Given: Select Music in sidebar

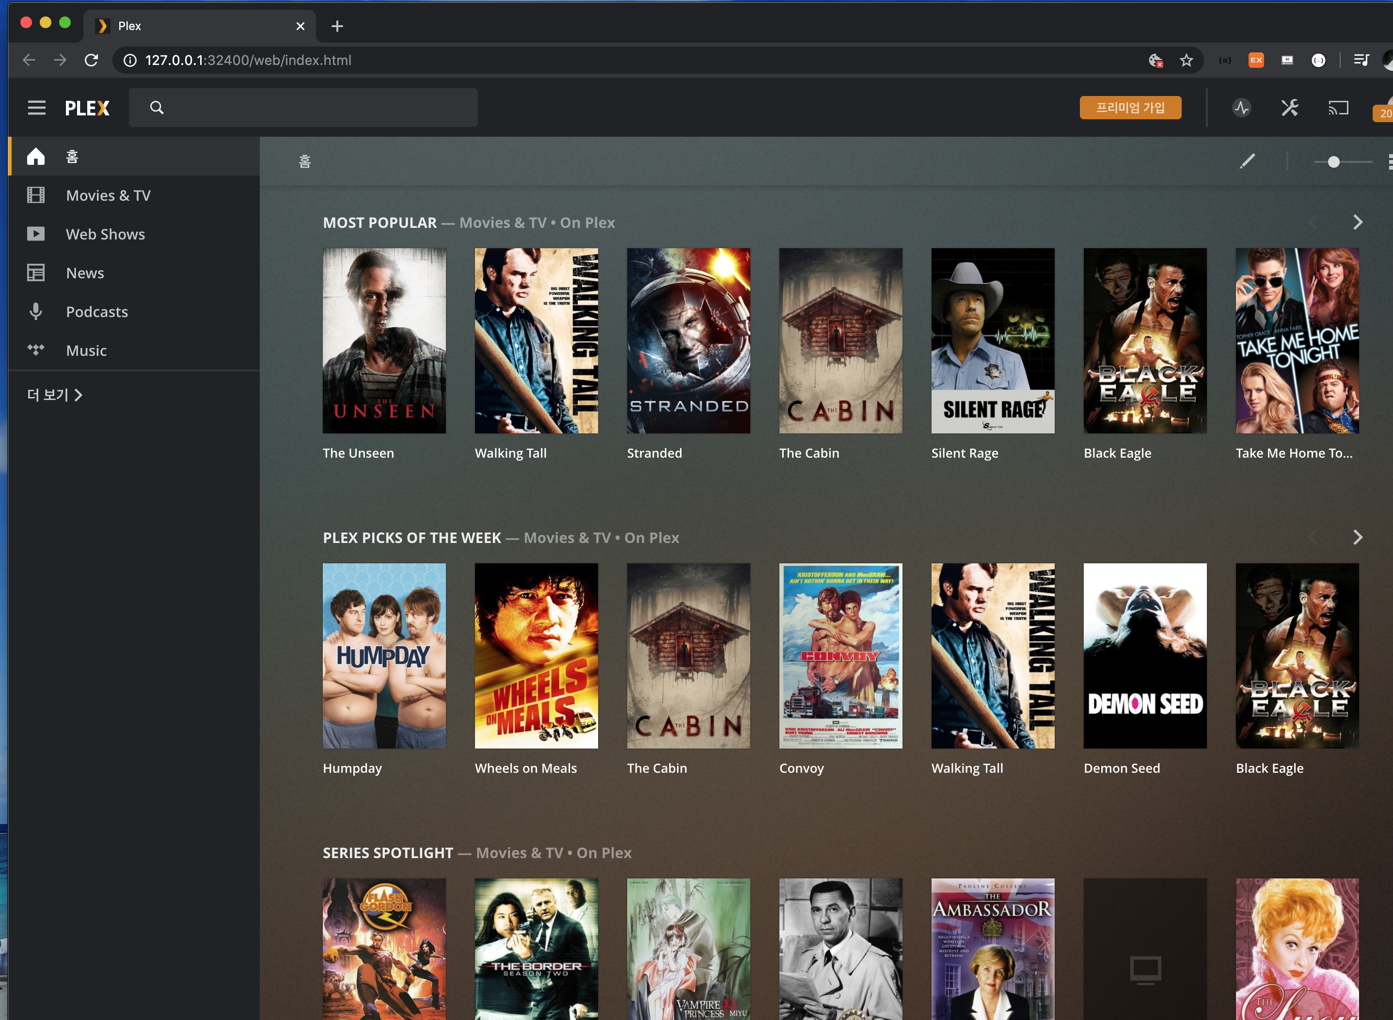Looking at the screenshot, I should click(x=134, y=350).
